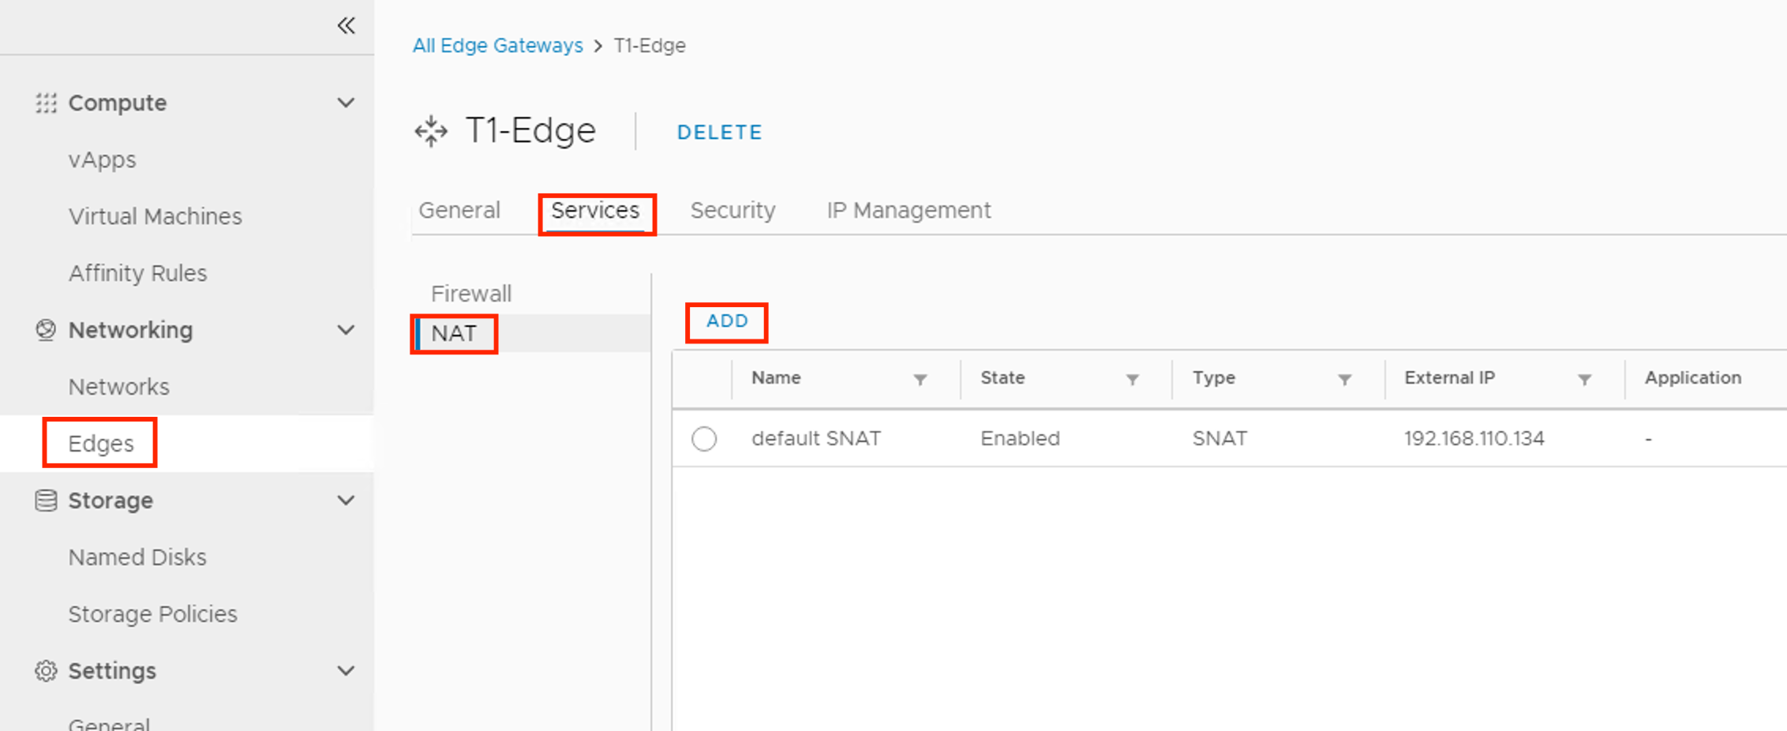Image resolution: width=1787 pixels, height=731 pixels.
Task: Filter the External IP column
Action: 1583,380
